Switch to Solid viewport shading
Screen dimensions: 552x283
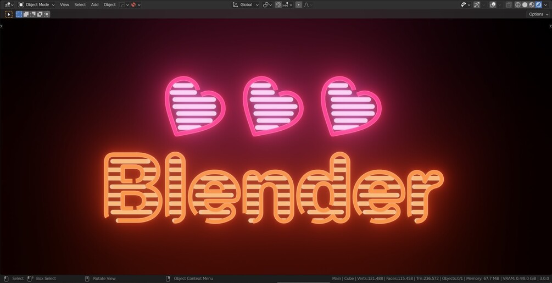pos(525,4)
